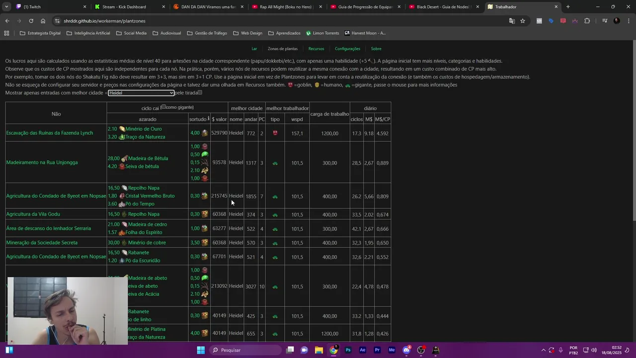Sort by the M$/CP column header
The height and width of the screenshot is (358, 636).
[383, 119]
